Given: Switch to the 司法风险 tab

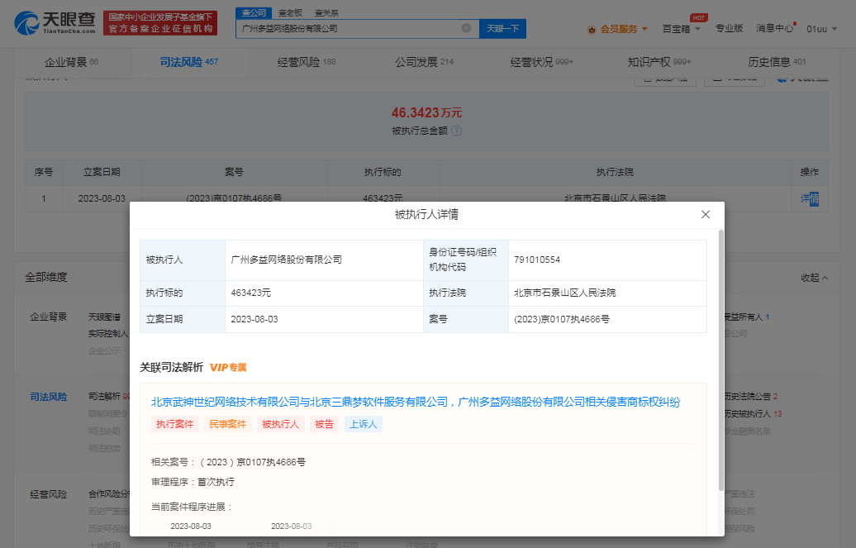Looking at the screenshot, I should [188, 62].
